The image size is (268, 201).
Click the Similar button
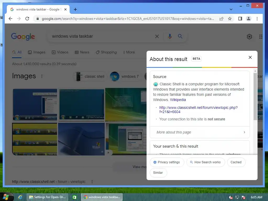(x=158, y=173)
